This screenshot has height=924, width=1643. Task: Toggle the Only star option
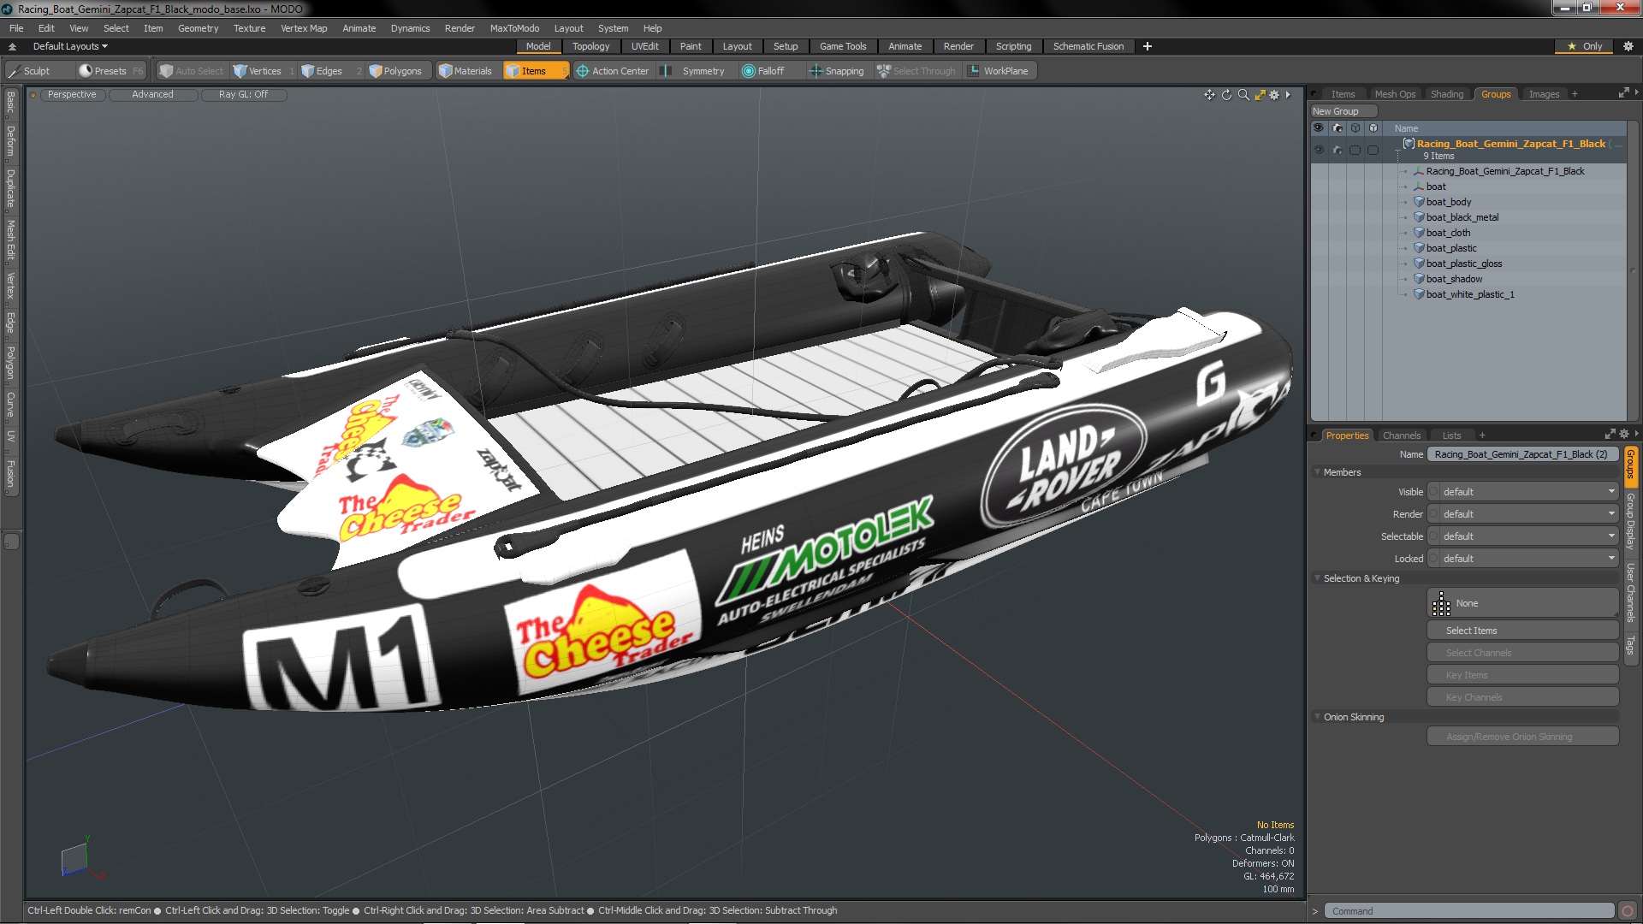point(1585,46)
